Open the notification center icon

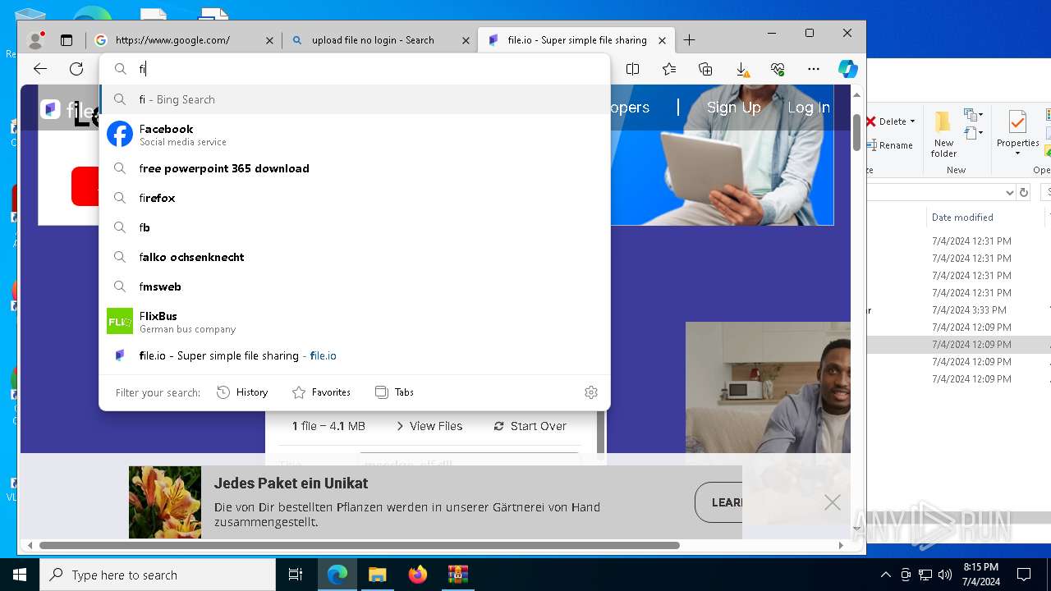[x=1024, y=575]
